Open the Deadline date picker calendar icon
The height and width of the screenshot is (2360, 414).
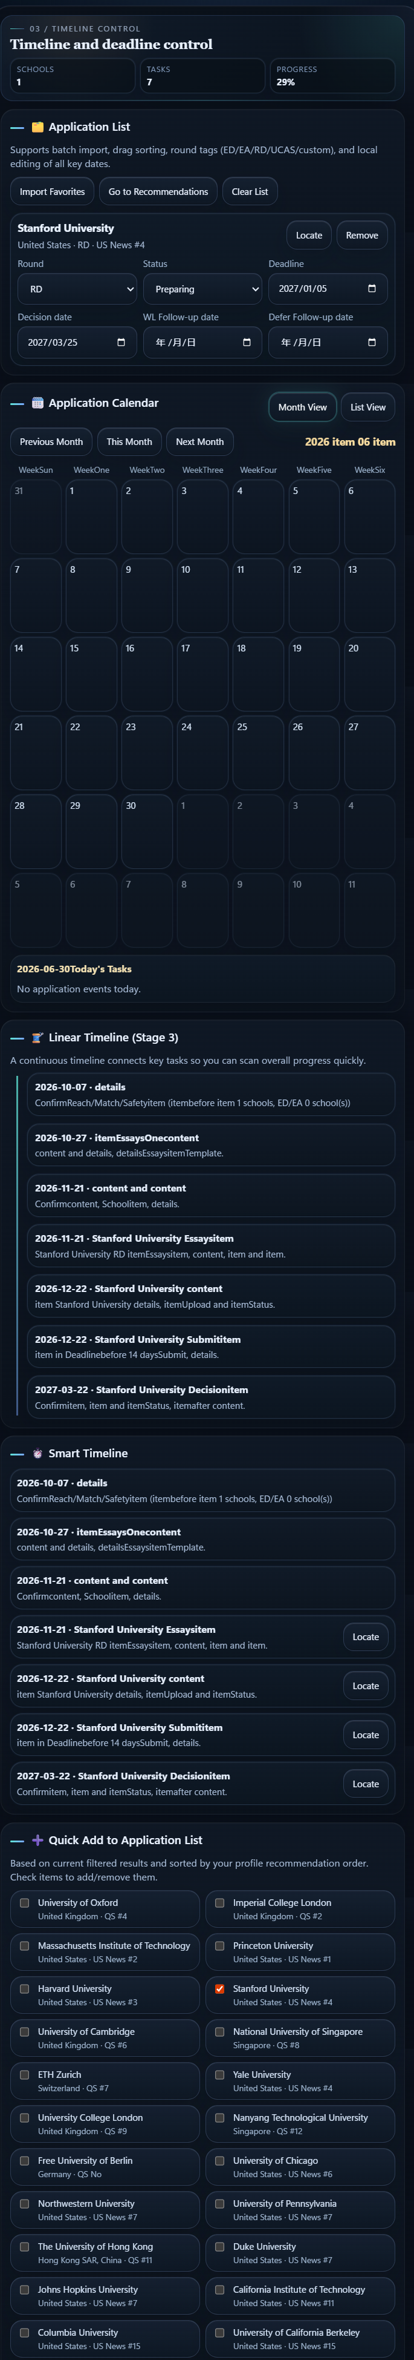371,289
